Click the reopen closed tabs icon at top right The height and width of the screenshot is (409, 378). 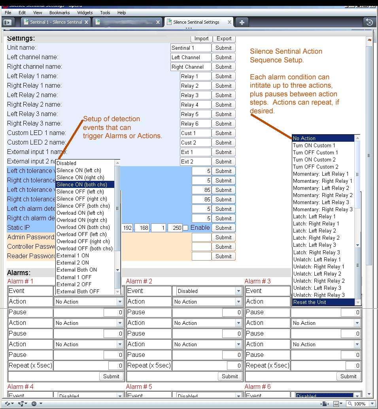tap(369, 23)
